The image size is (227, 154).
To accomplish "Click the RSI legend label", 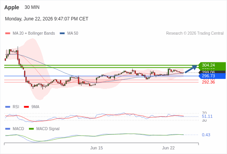I will click(16, 107).
